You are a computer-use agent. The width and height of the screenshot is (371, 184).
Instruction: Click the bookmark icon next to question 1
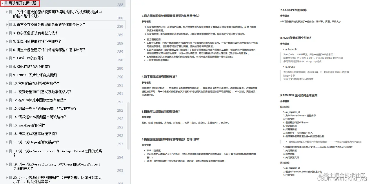pos(10,12)
